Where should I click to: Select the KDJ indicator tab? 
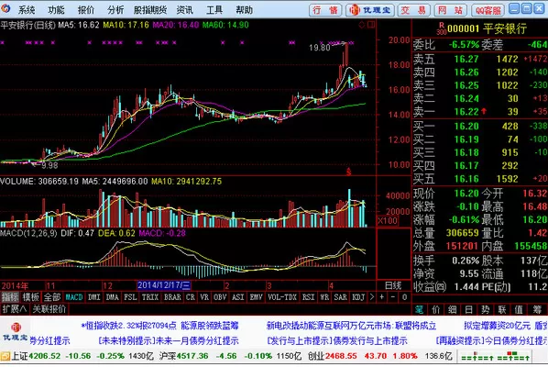358,297
